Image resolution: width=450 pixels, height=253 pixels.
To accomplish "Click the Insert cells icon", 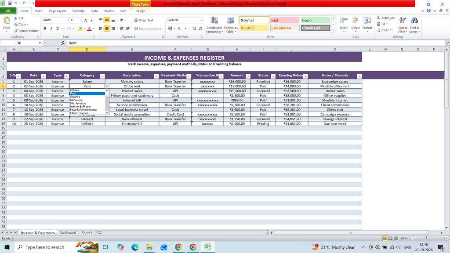I will click(344, 21).
